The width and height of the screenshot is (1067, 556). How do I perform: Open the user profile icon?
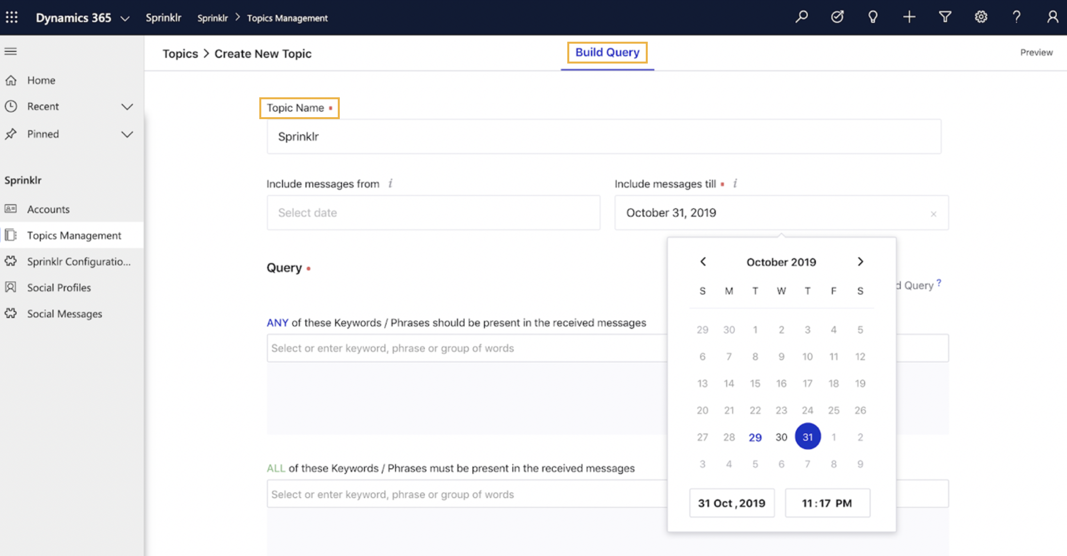click(1052, 17)
